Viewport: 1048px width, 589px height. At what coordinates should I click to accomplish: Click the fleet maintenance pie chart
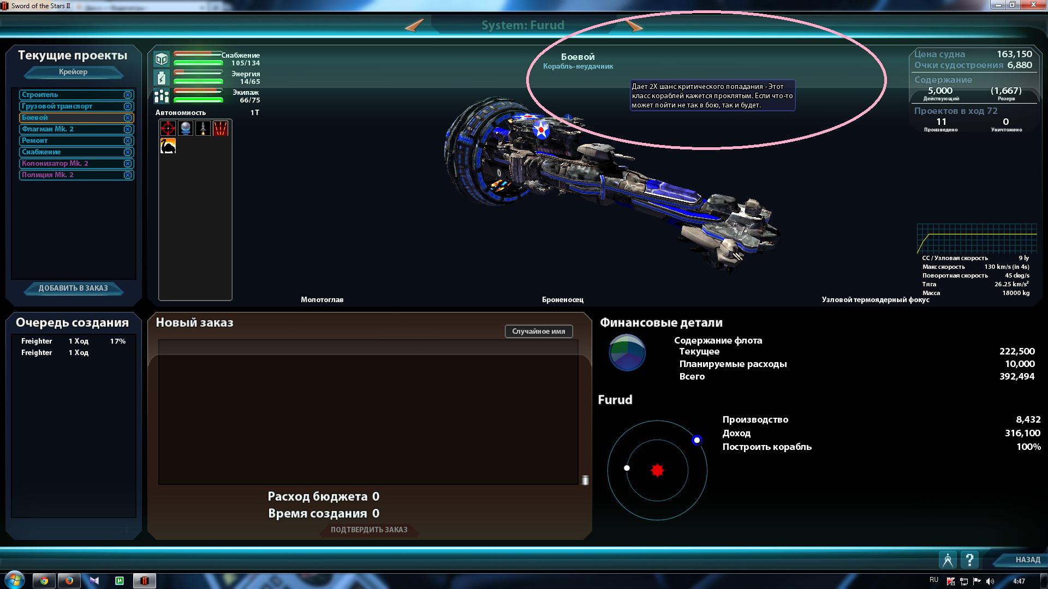[x=627, y=352]
